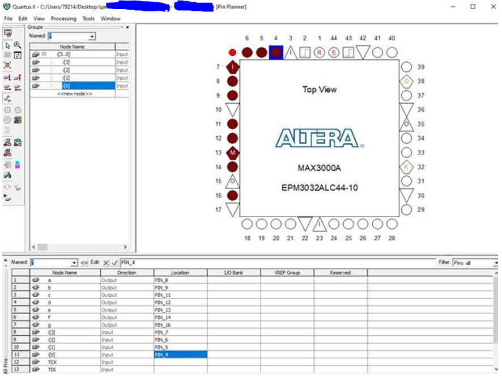This screenshot has width=502, height=380.
Task: Select highlighted i[0] in Groups tree
Action: tap(88, 86)
